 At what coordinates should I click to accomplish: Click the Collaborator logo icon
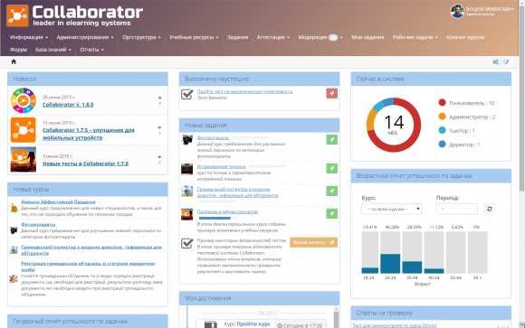point(17,15)
